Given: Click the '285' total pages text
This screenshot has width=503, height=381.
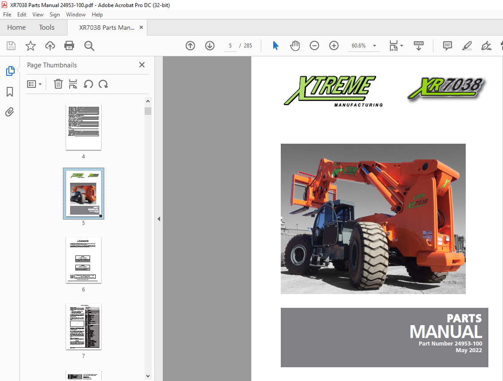Looking at the screenshot, I should pyautogui.click(x=248, y=46).
